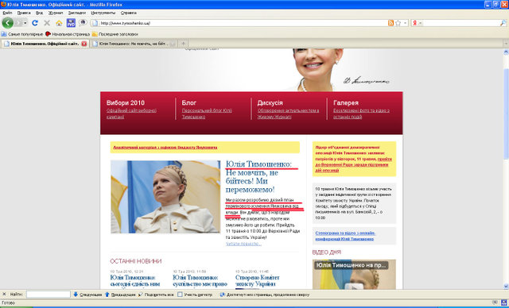Viewport: 509px width, 308px height.
Task: Go back with the green arrow button
Action: click(x=8, y=23)
